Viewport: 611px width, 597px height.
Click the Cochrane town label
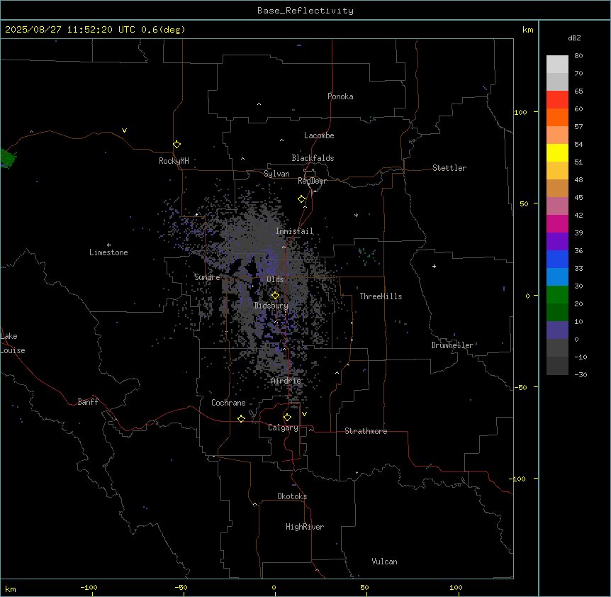tap(228, 403)
